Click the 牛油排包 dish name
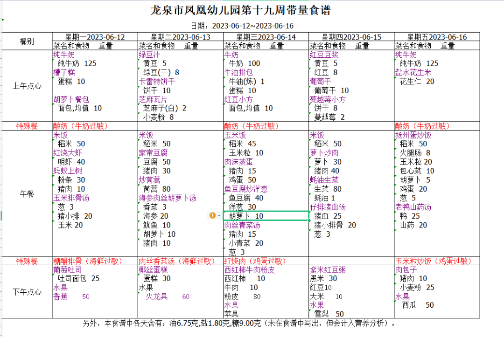This screenshot has height=337, width=504. pyautogui.click(x=238, y=73)
